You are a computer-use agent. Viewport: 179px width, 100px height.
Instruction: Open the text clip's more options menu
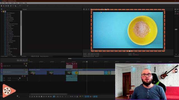[x=76, y=64]
